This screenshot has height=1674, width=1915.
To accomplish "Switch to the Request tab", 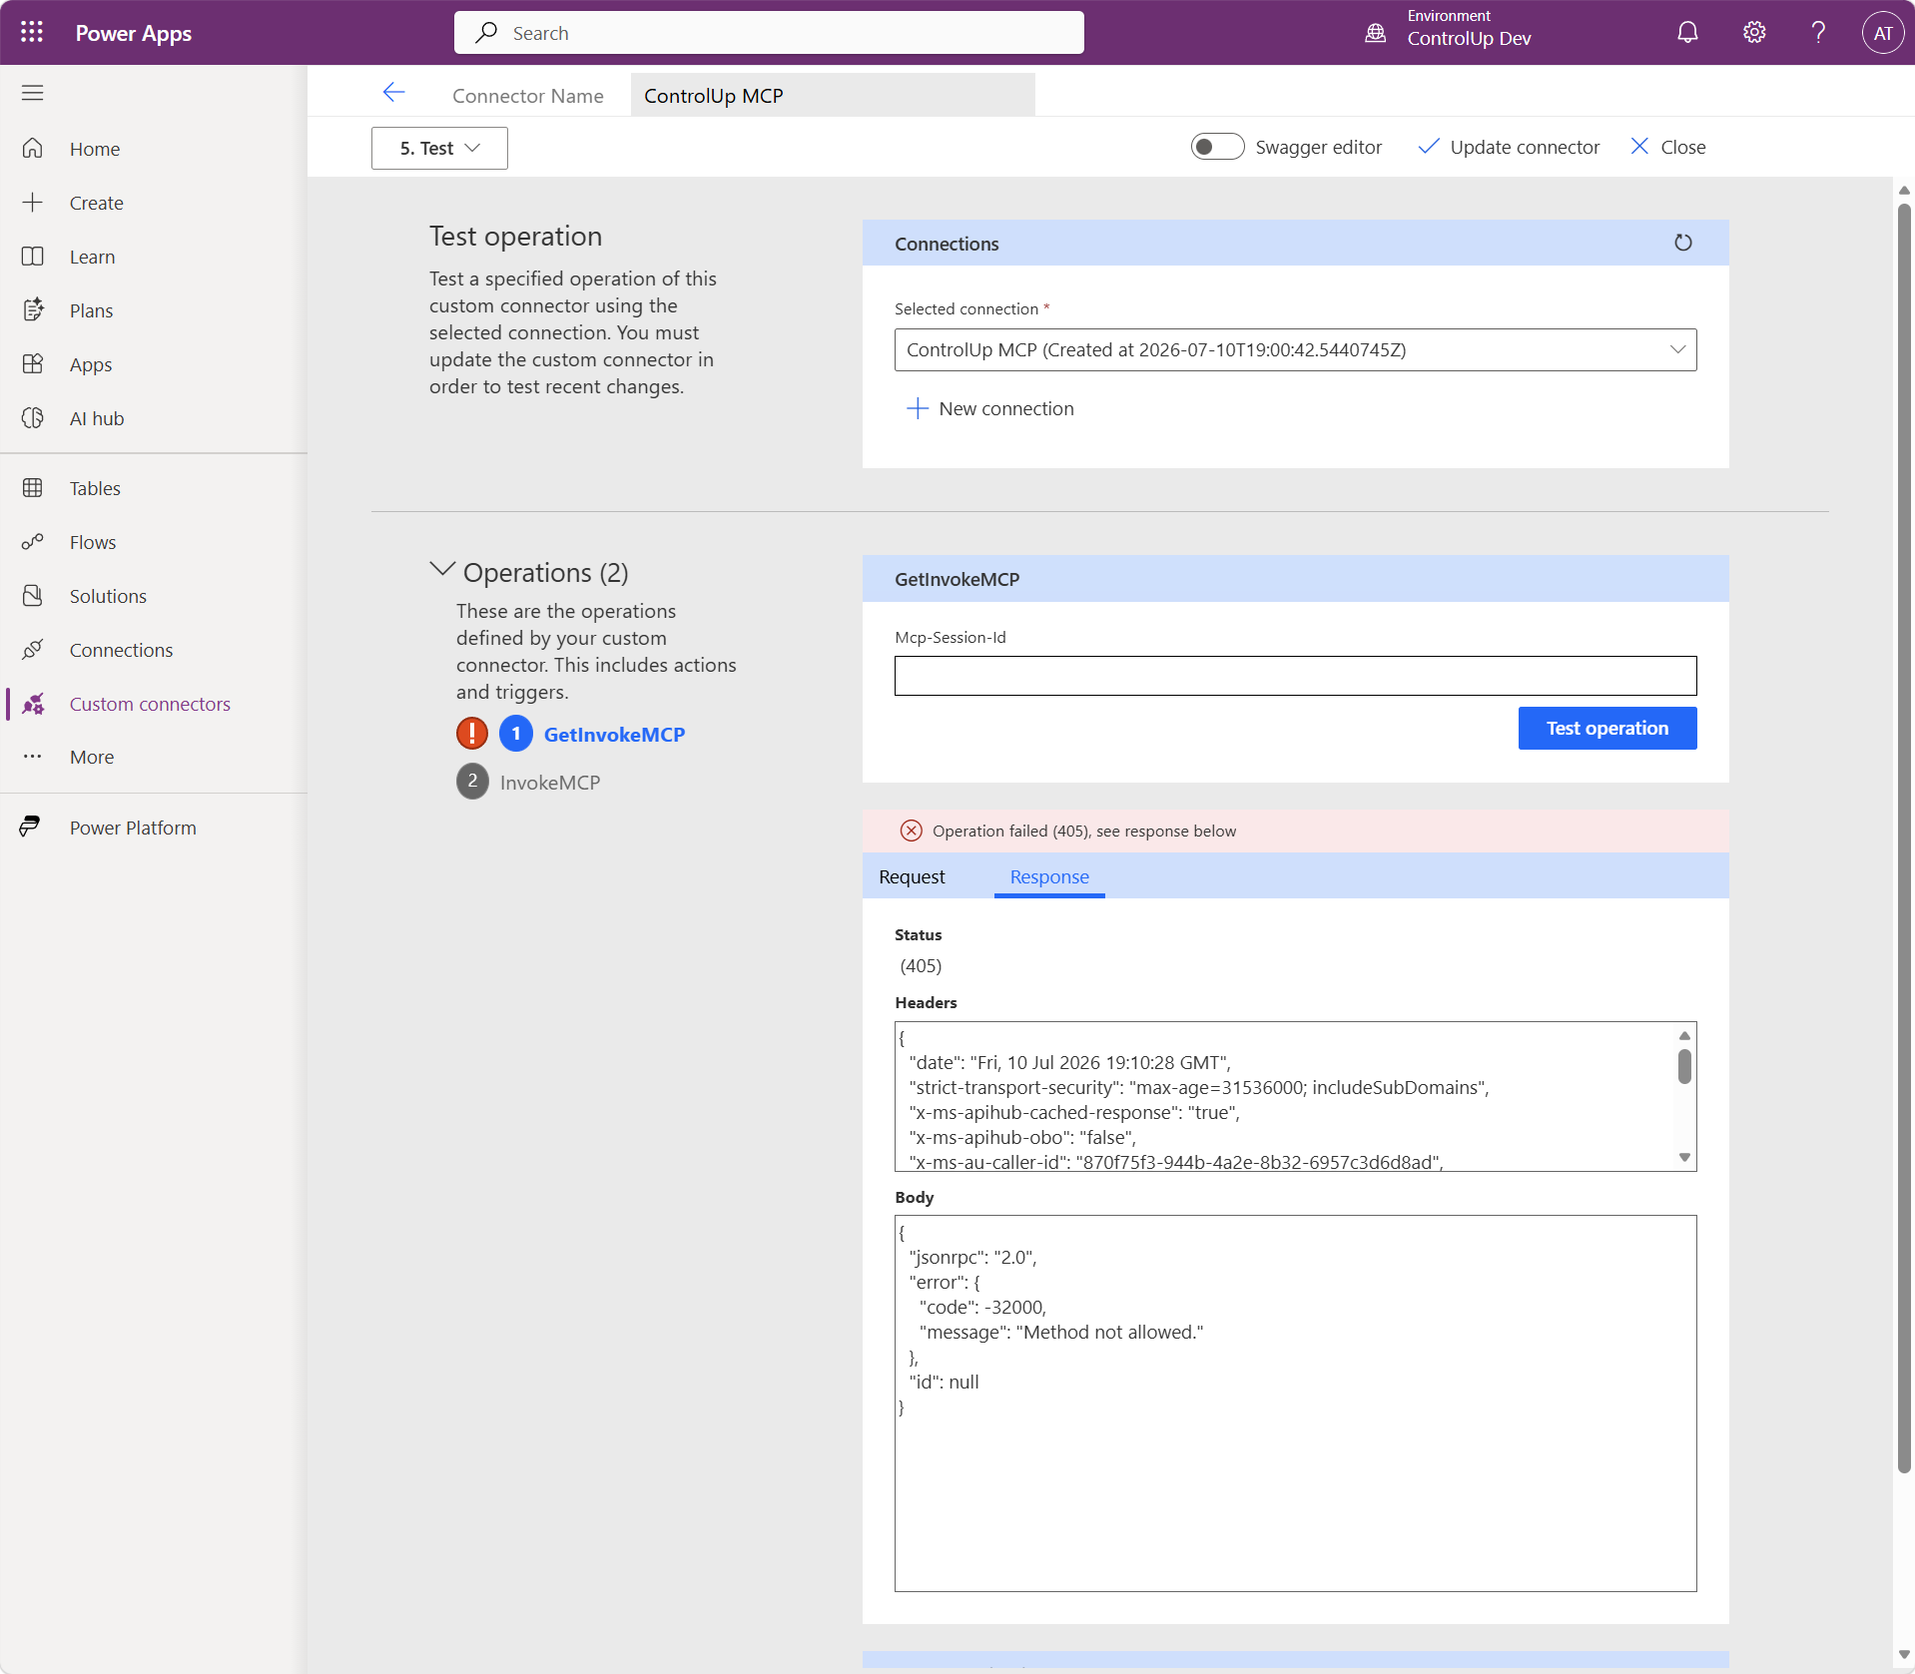I will [912, 876].
